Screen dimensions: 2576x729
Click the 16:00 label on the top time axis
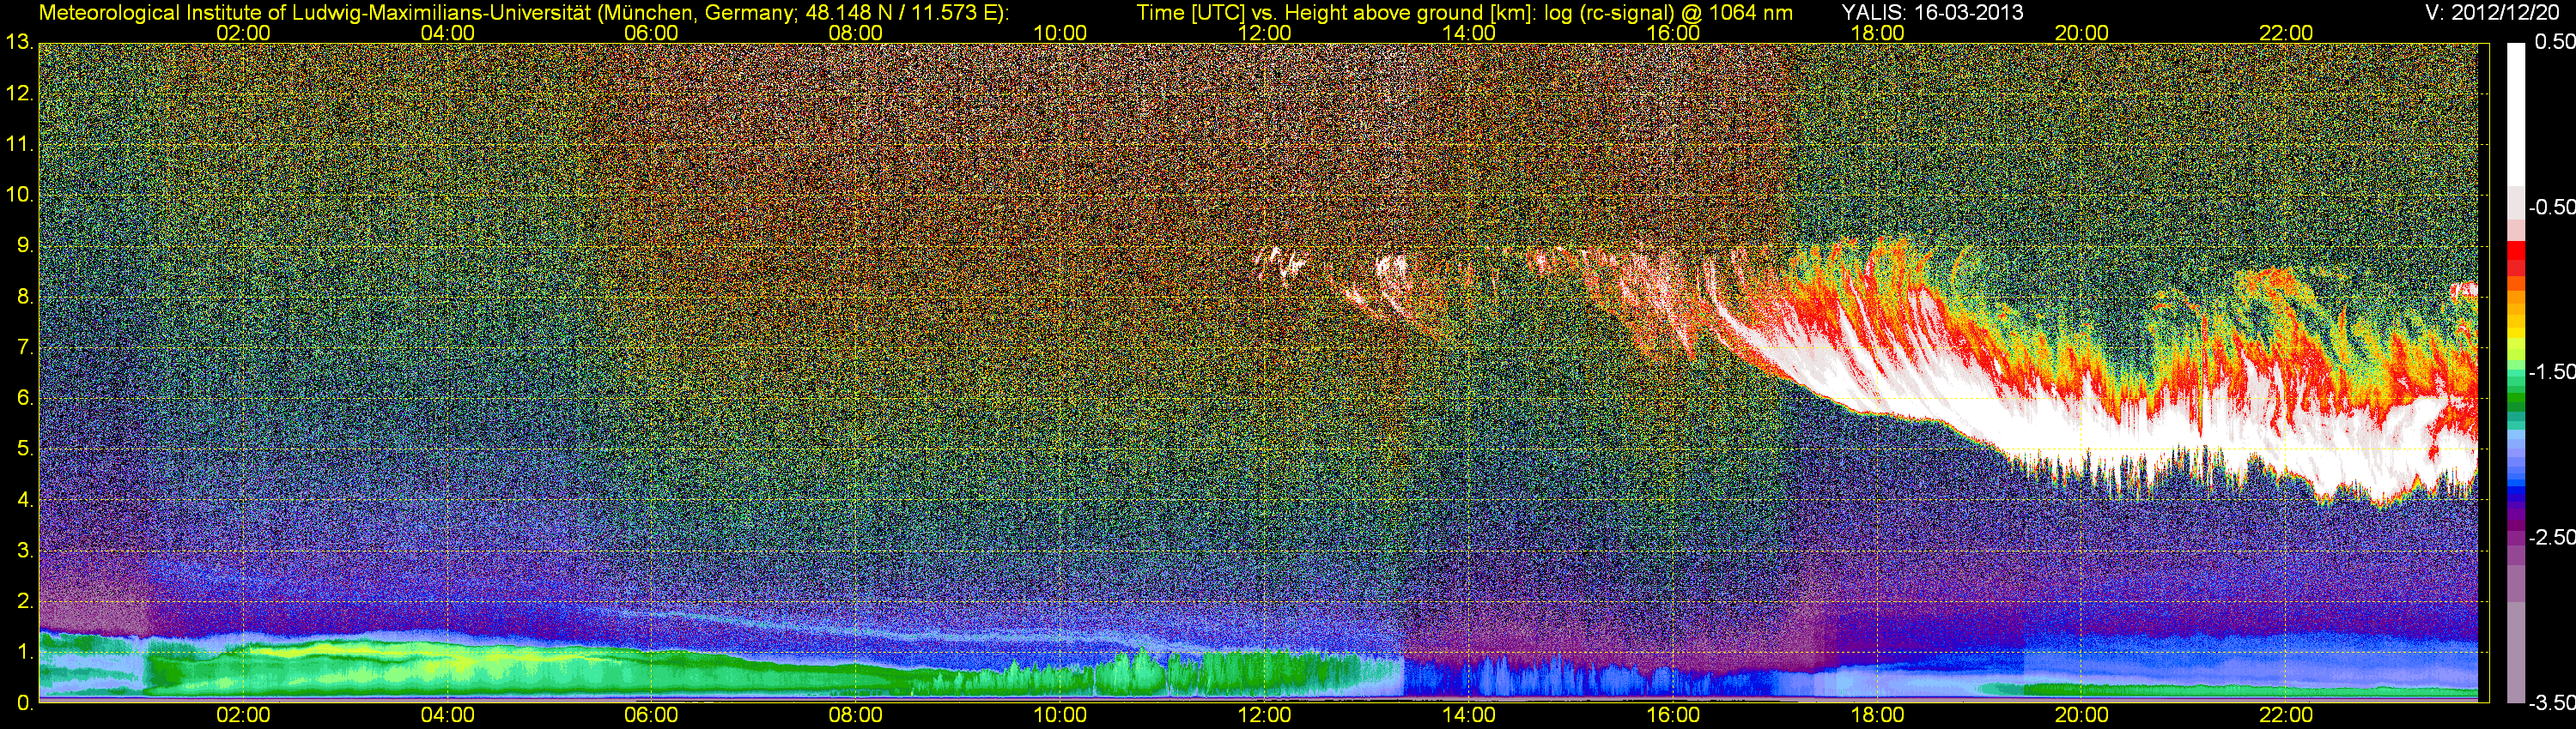click(1673, 33)
